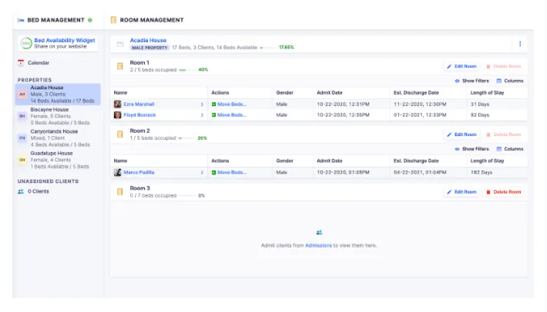Open Acadia House title link in header
The image size is (547, 312).
pos(148,41)
